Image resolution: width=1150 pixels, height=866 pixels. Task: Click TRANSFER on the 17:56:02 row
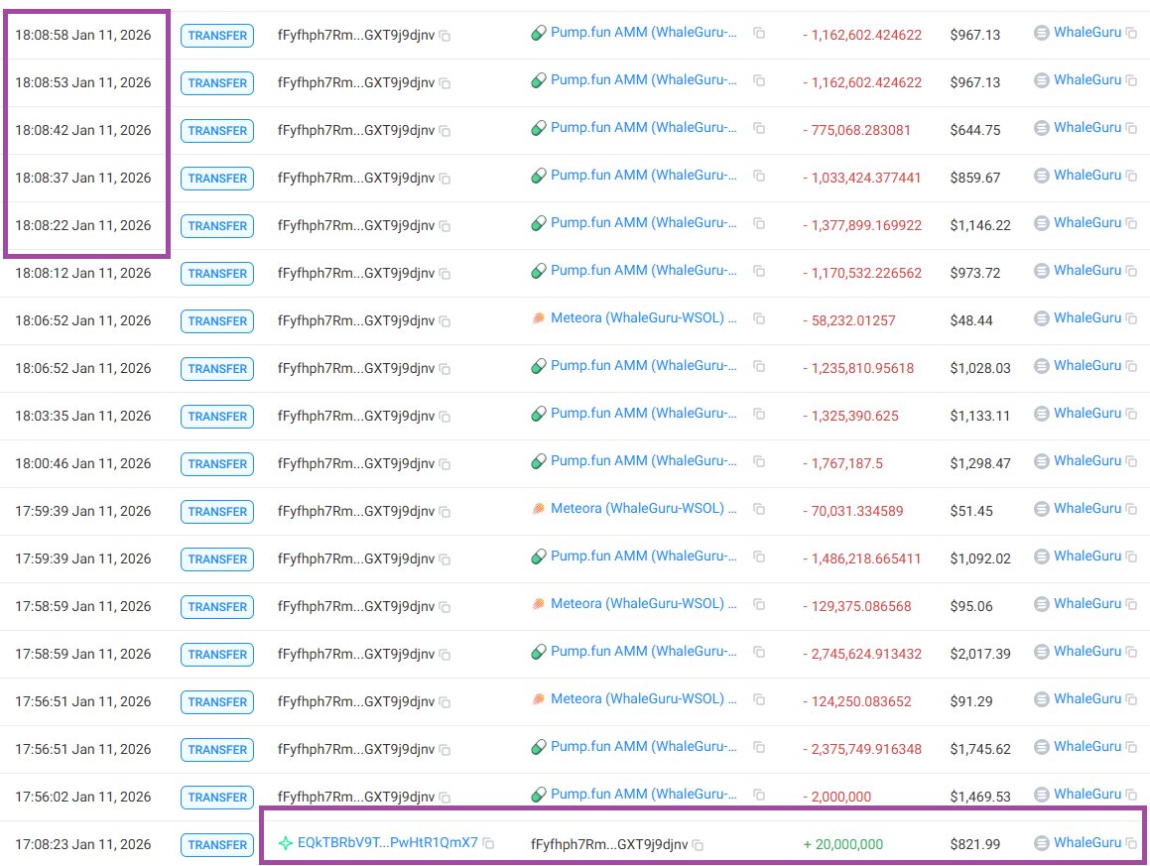pos(217,797)
